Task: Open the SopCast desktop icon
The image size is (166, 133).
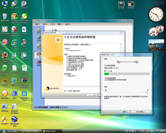Action: tap(24, 5)
